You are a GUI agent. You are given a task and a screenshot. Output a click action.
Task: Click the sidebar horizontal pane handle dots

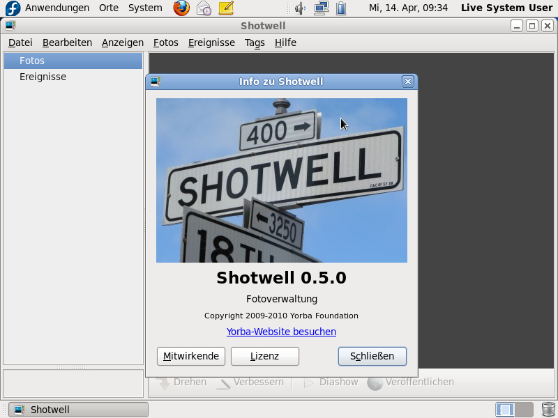(x=73, y=367)
